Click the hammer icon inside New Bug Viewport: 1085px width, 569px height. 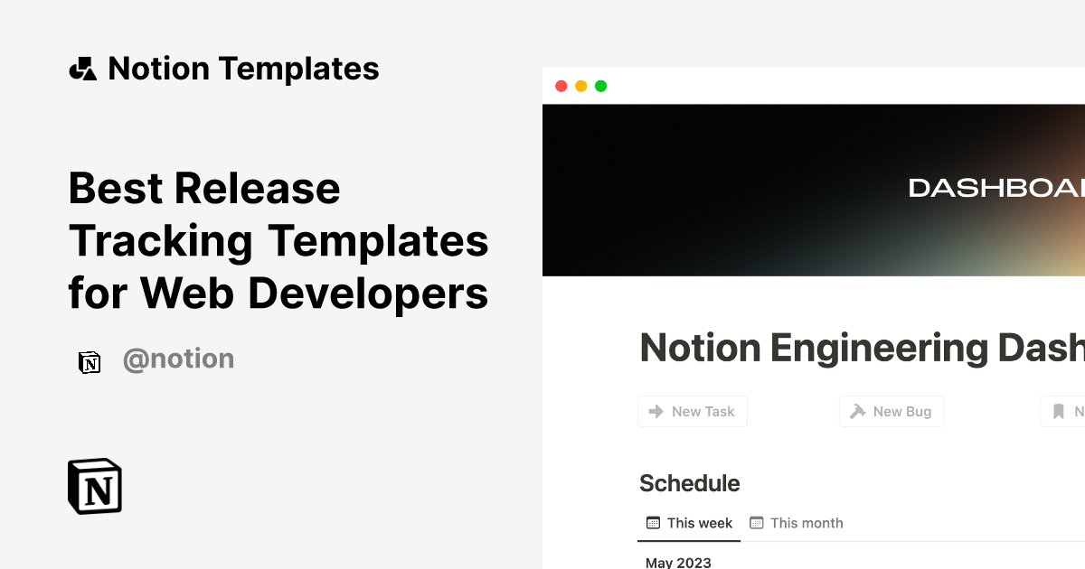click(855, 411)
